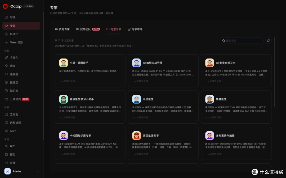Open the 知识库 database icon
This screenshot has height=178, width=286.
click(x=6, y=91)
